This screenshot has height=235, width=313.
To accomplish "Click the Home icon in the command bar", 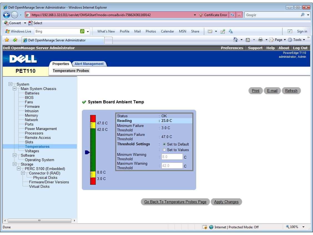I will [236, 39].
